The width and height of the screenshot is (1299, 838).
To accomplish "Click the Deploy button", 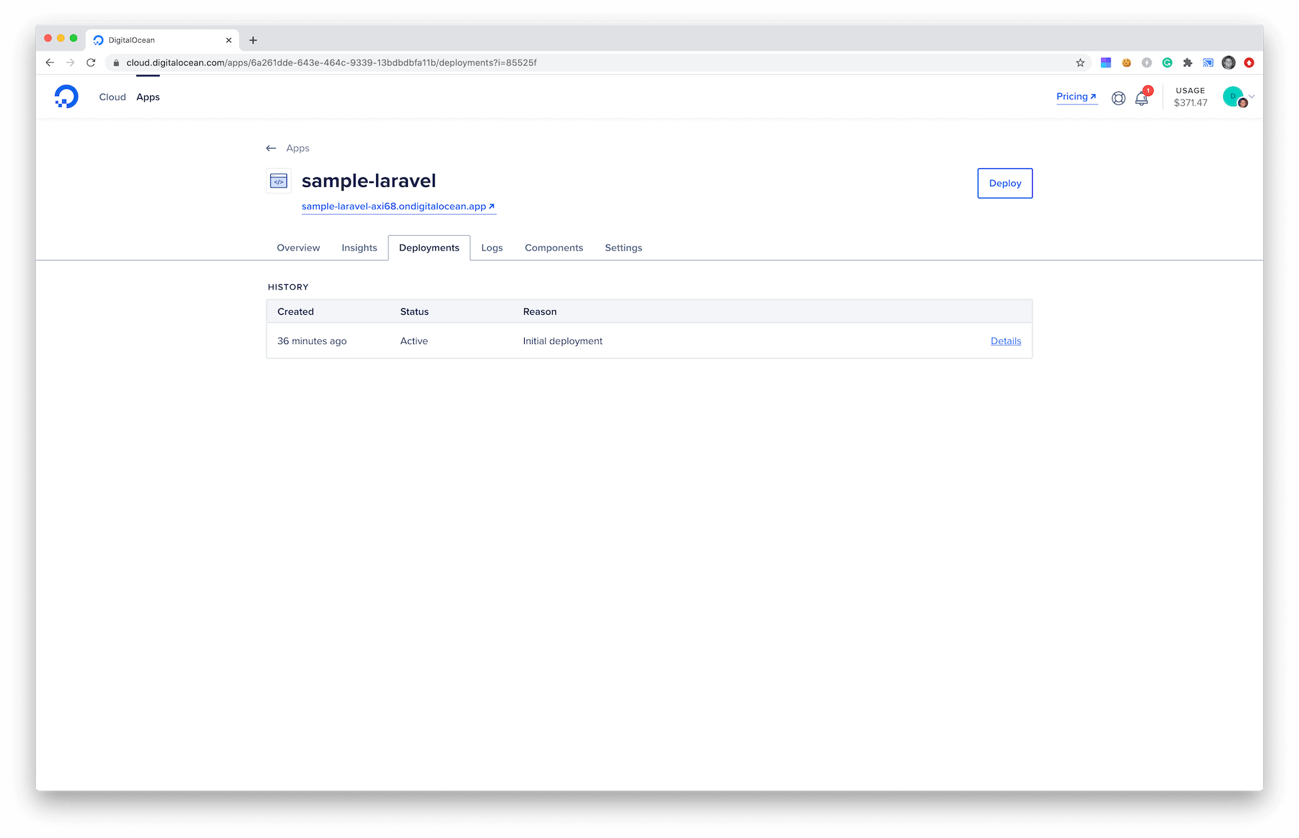I will click(x=1005, y=182).
